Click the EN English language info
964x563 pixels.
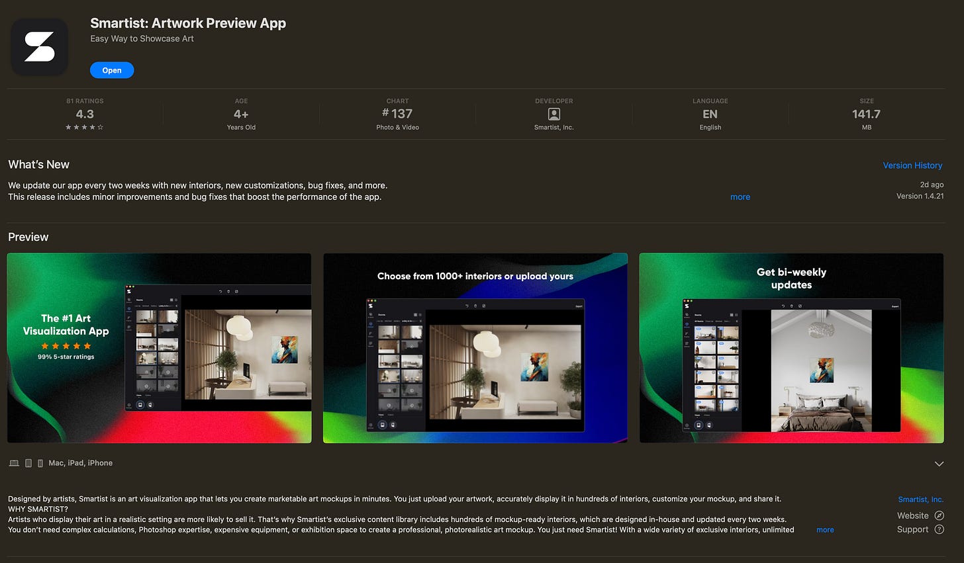(x=710, y=114)
